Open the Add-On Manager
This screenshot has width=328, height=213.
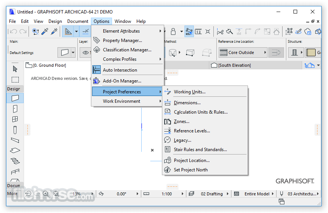pyautogui.click(x=127, y=81)
